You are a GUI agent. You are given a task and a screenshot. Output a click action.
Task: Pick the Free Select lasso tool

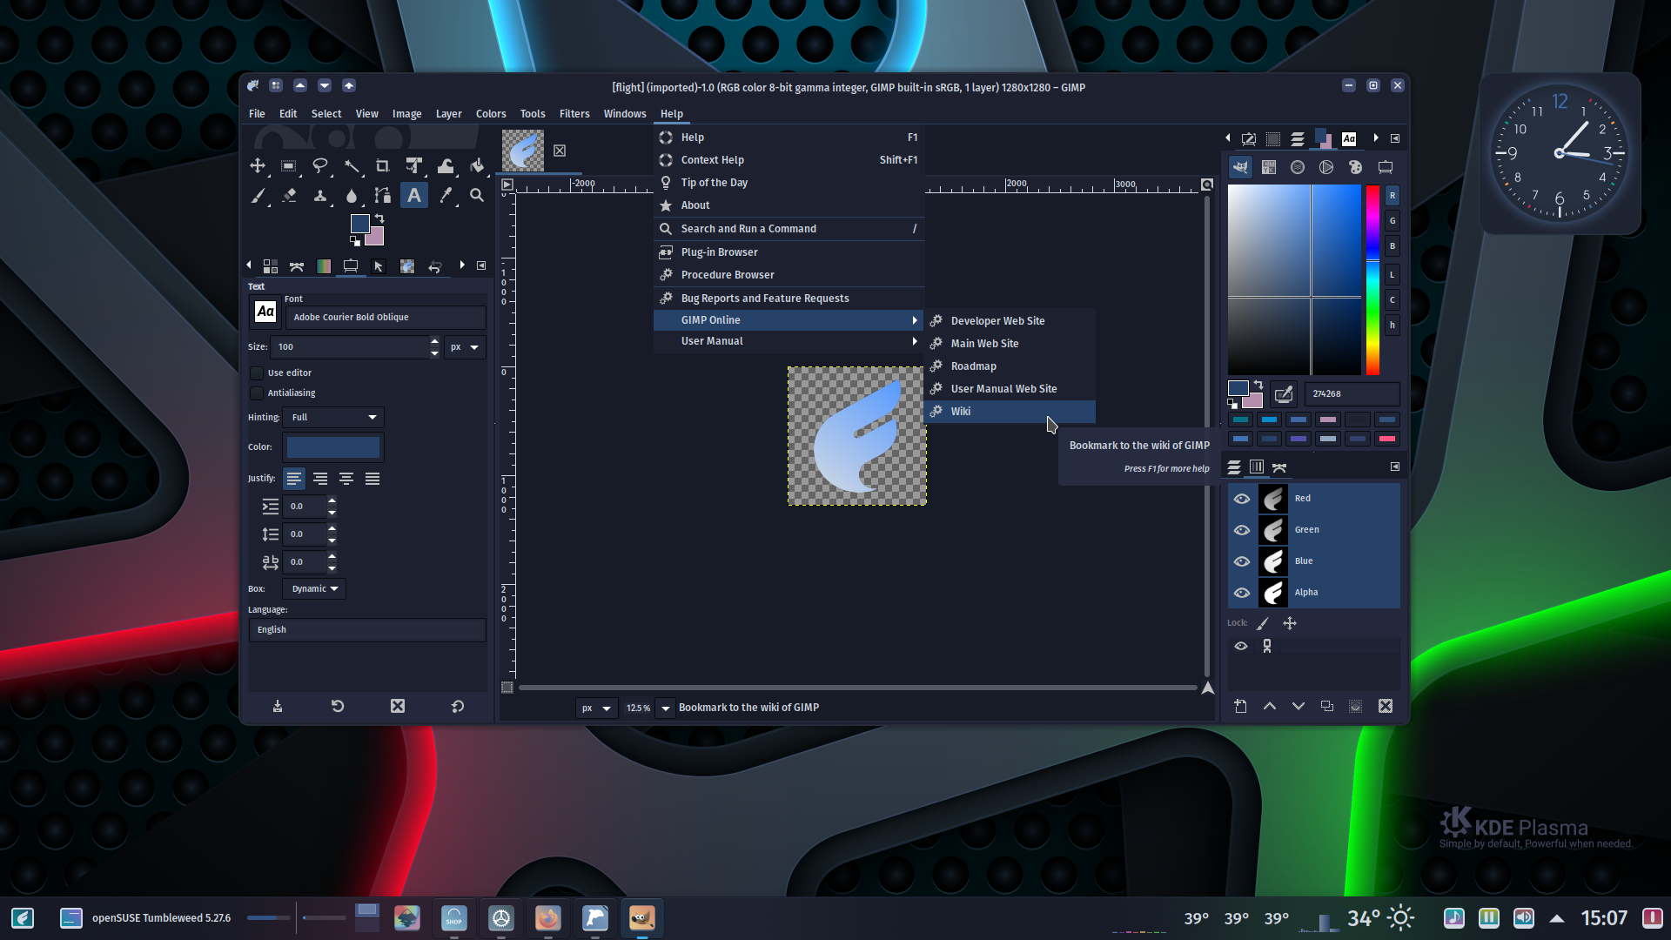pyautogui.click(x=320, y=165)
